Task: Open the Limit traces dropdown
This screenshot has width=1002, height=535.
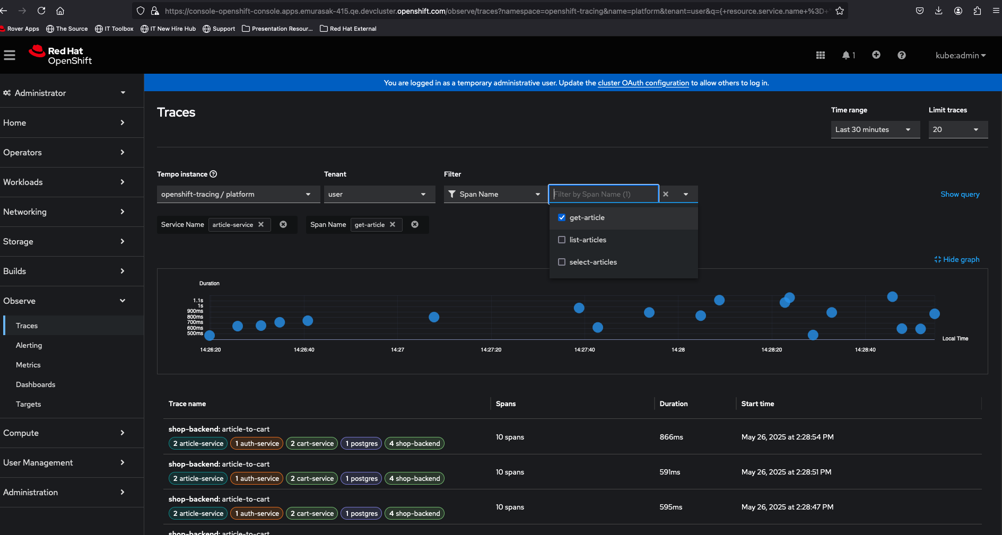Action: pos(957,129)
